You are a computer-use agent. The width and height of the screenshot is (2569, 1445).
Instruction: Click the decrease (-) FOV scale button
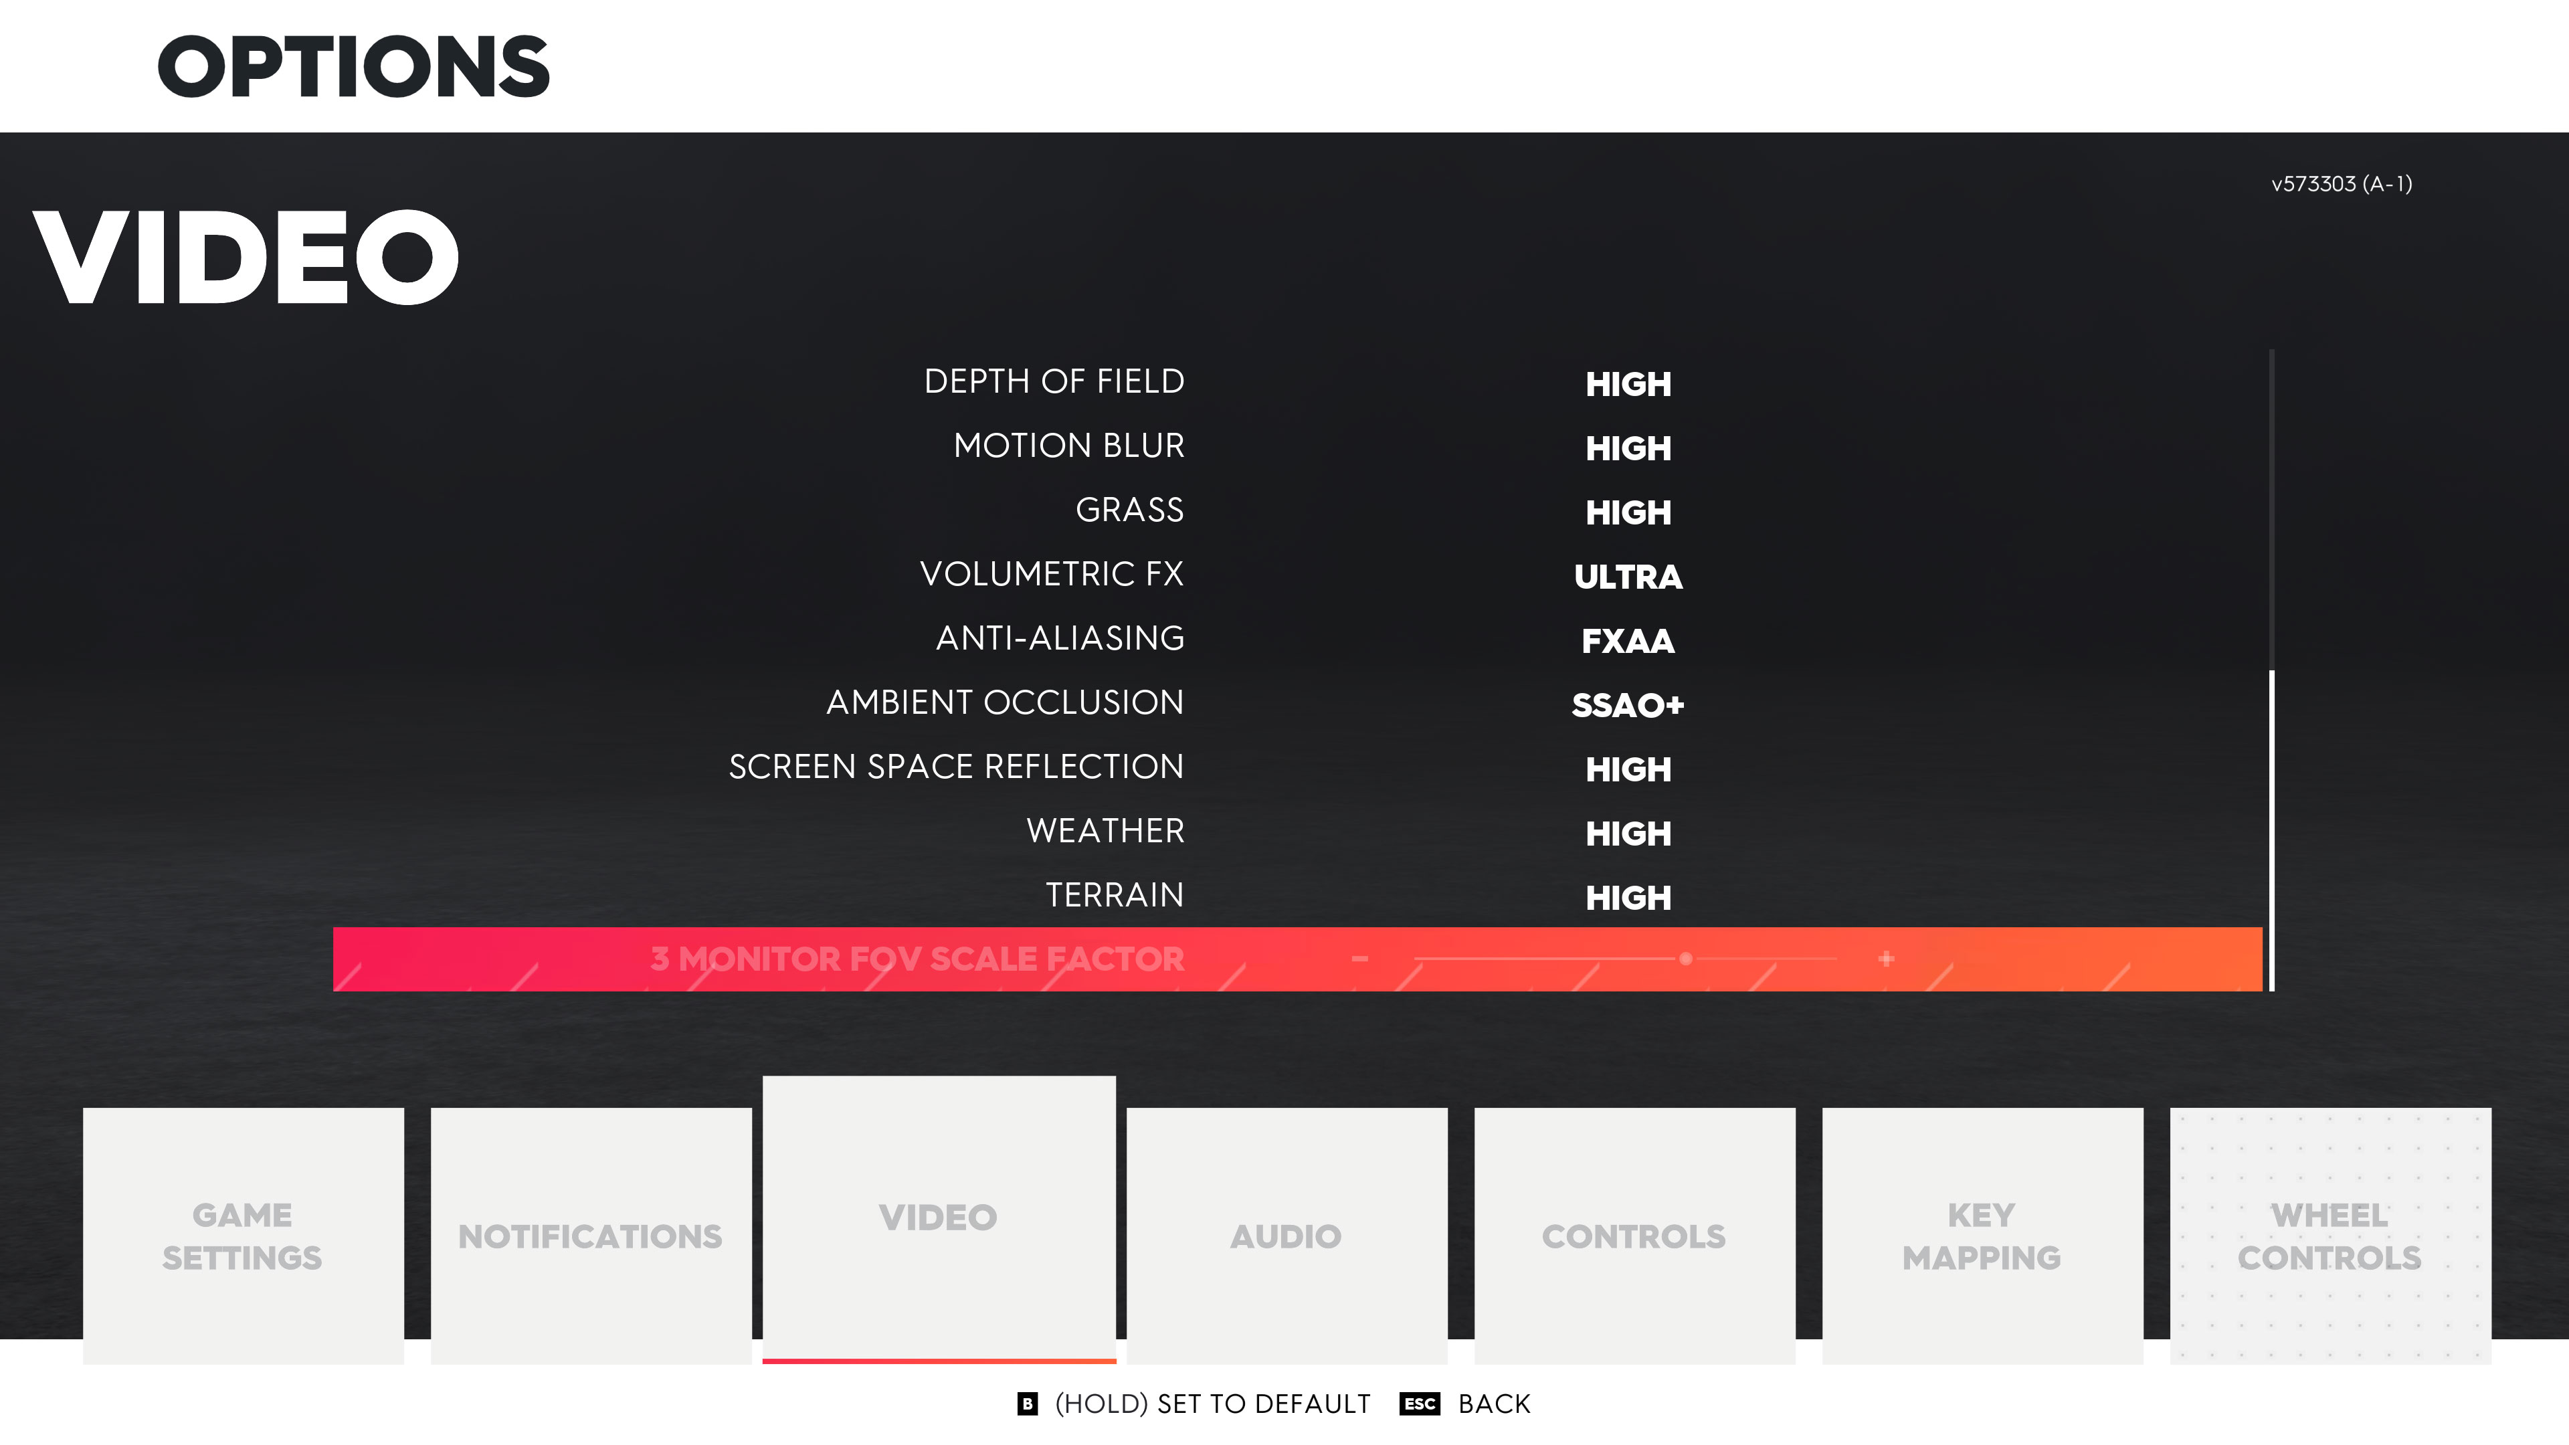point(1360,958)
